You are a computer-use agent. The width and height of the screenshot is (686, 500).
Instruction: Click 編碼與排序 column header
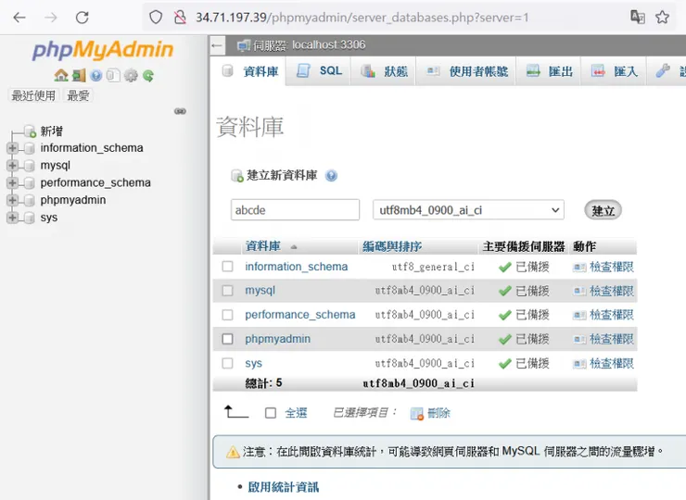pyautogui.click(x=392, y=246)
